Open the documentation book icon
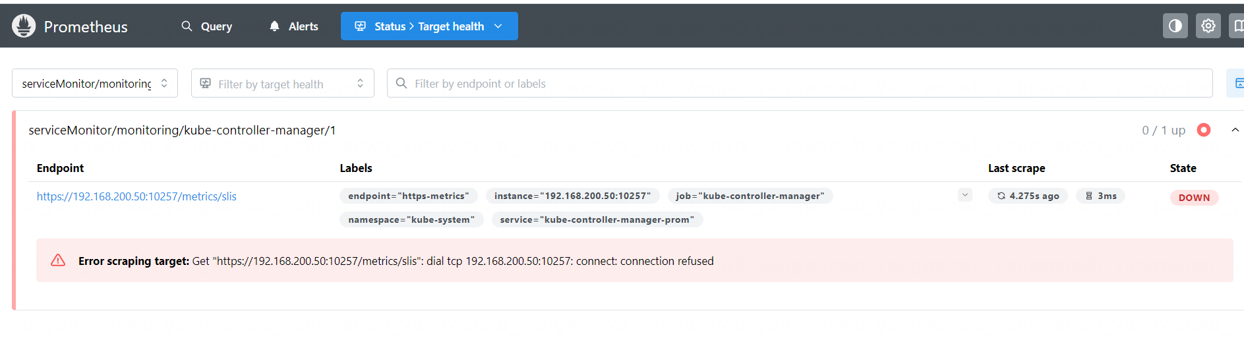1244x346 pixels. click(x=1237, y=26)
